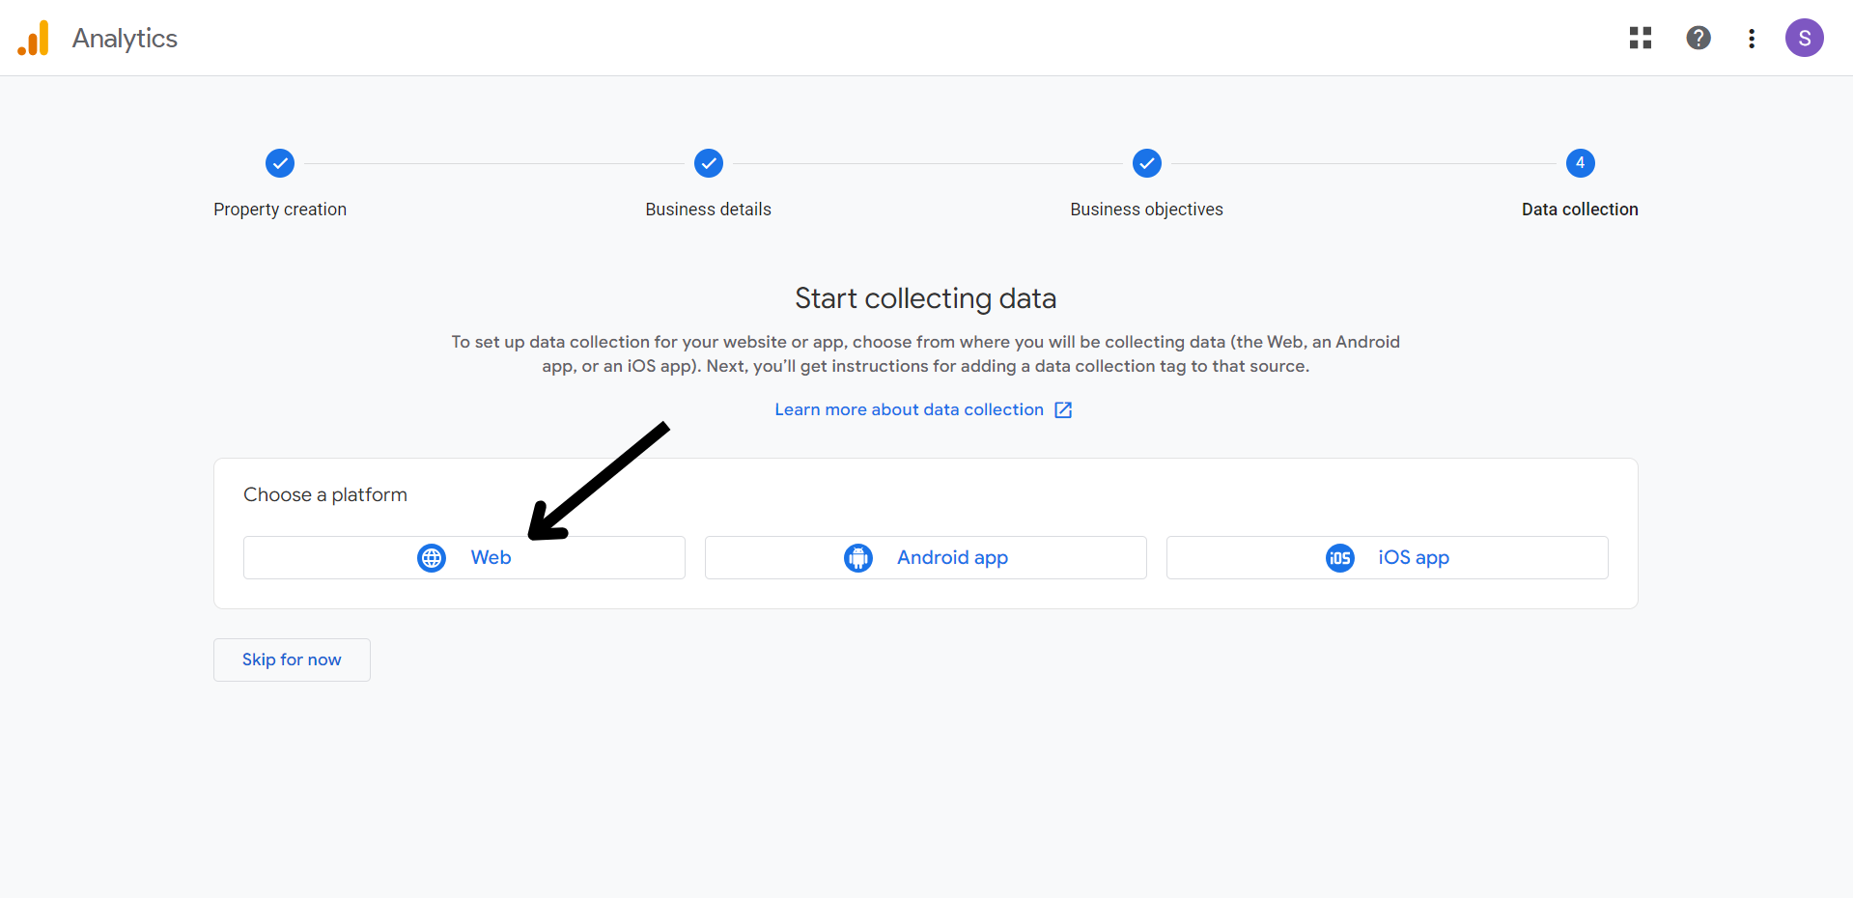Open Learn more about data collection link
The width and height of the screenshot is (1853, 898).
pyautogui.click(x=909, y=410)
